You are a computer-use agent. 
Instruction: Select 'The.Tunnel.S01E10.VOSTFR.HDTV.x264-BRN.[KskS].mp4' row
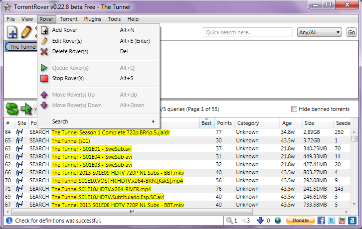[x=178, y=181]
